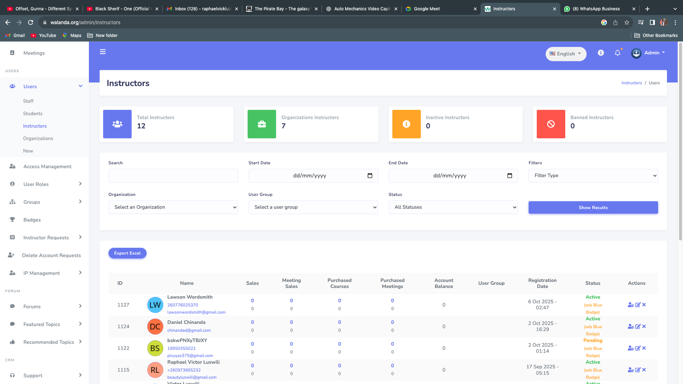Open the Select an Organization dropdown

[x=173, y=207]
